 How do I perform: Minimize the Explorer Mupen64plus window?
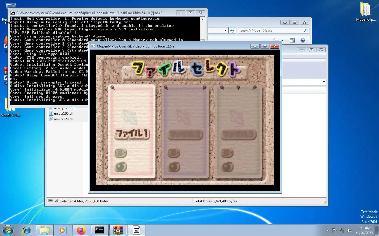point(285,22)
